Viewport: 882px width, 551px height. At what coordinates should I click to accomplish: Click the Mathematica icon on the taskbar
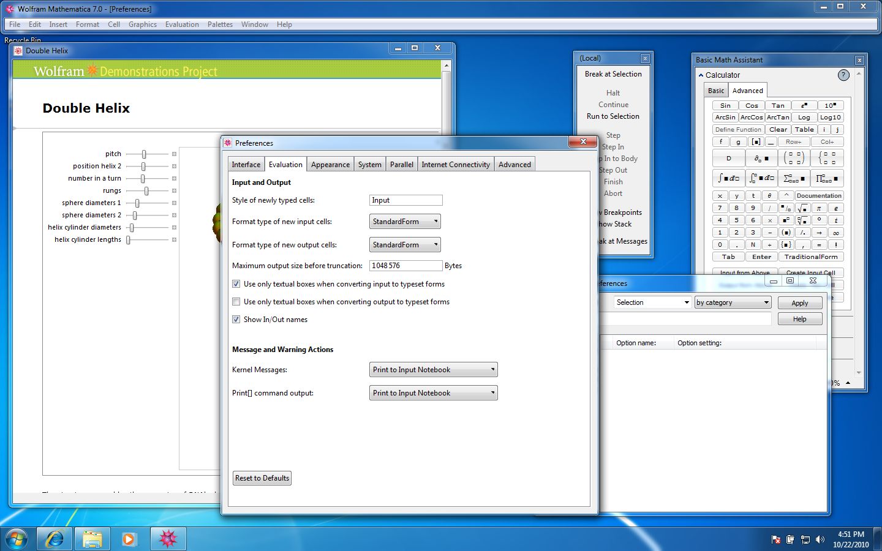[x=168, y=539]
